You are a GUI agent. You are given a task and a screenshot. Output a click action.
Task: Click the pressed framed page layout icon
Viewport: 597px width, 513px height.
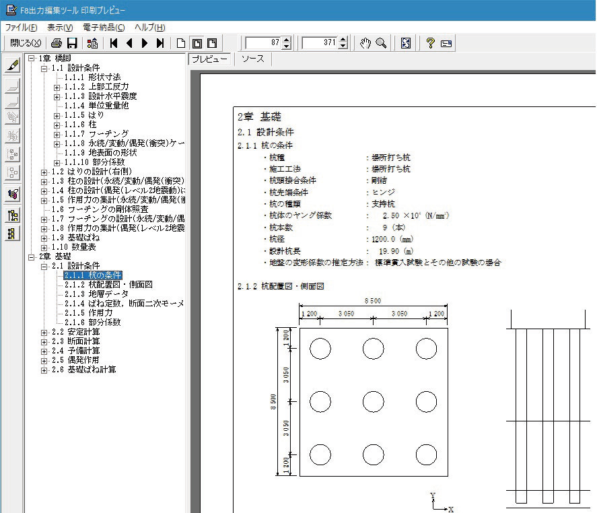click(x=197, y=43)
